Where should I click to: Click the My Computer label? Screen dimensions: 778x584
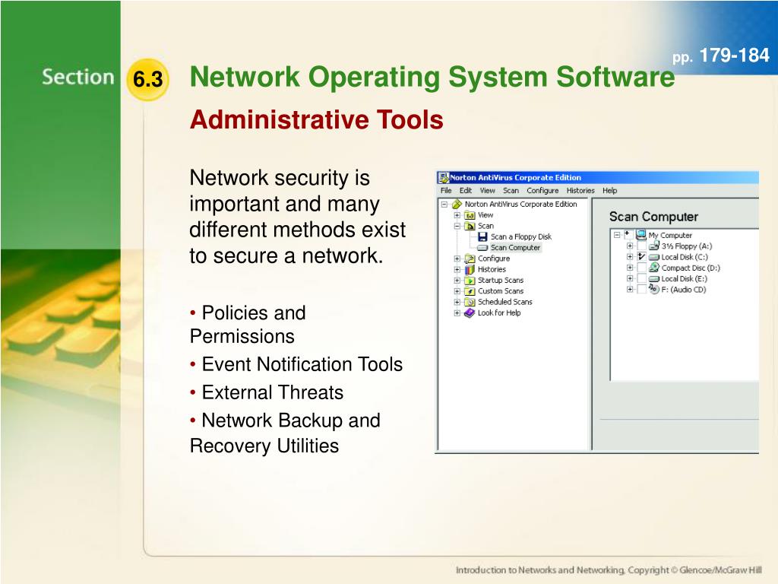[670, 236]
